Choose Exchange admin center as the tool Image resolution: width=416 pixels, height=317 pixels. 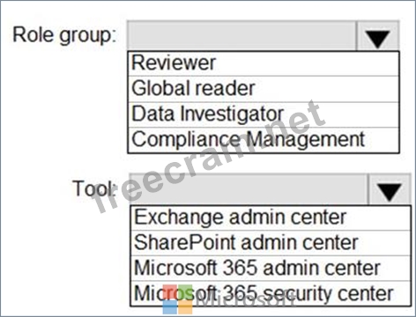(271, 218)
